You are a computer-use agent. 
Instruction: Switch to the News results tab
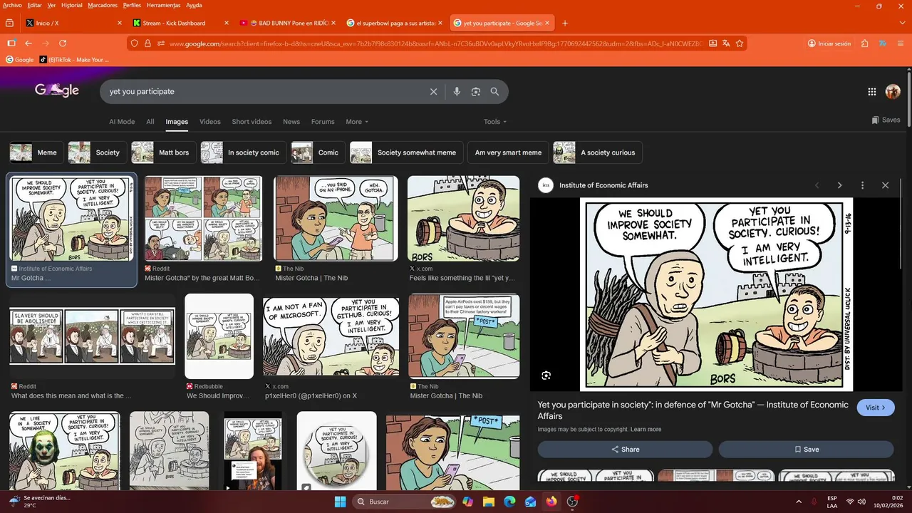(x=291, y=122)
